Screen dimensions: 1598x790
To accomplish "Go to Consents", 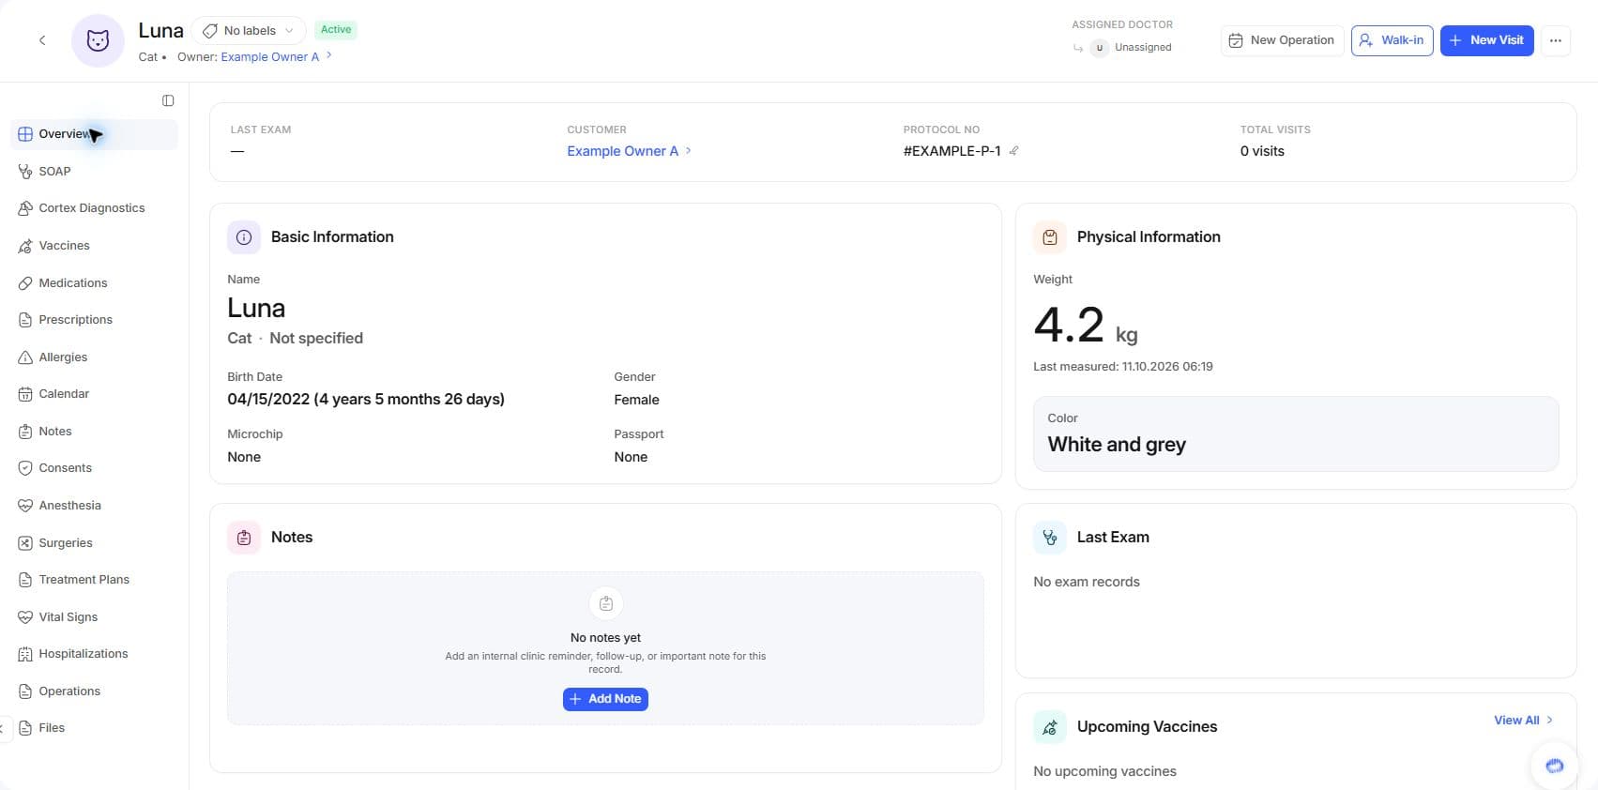I will (x=94, y=468).
